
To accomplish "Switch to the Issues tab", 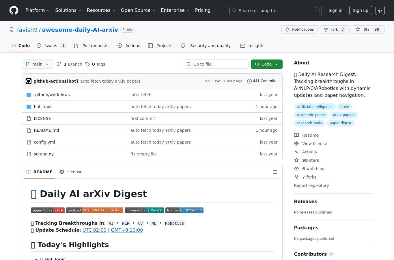I will click(51, 46).
